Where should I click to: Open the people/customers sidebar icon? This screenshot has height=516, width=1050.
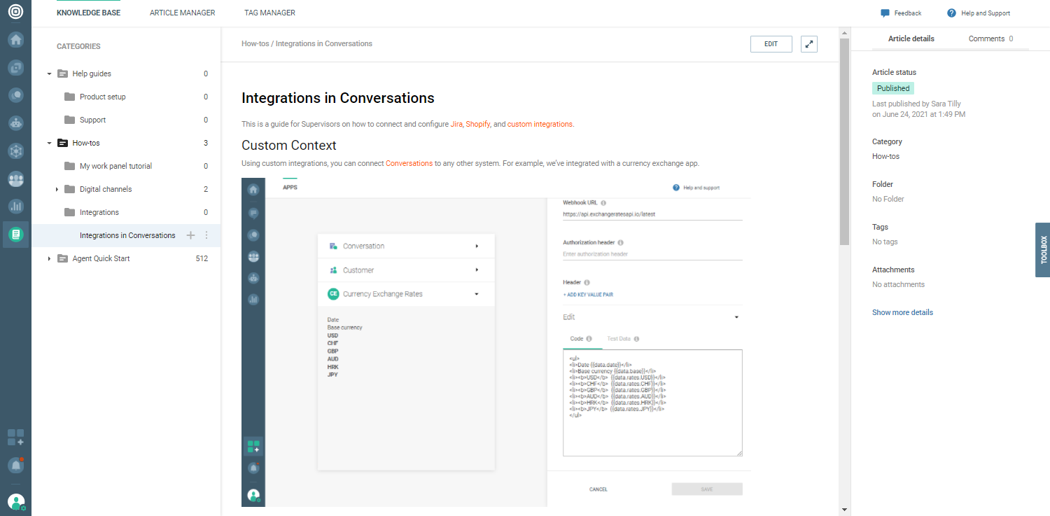coord(15,179)
